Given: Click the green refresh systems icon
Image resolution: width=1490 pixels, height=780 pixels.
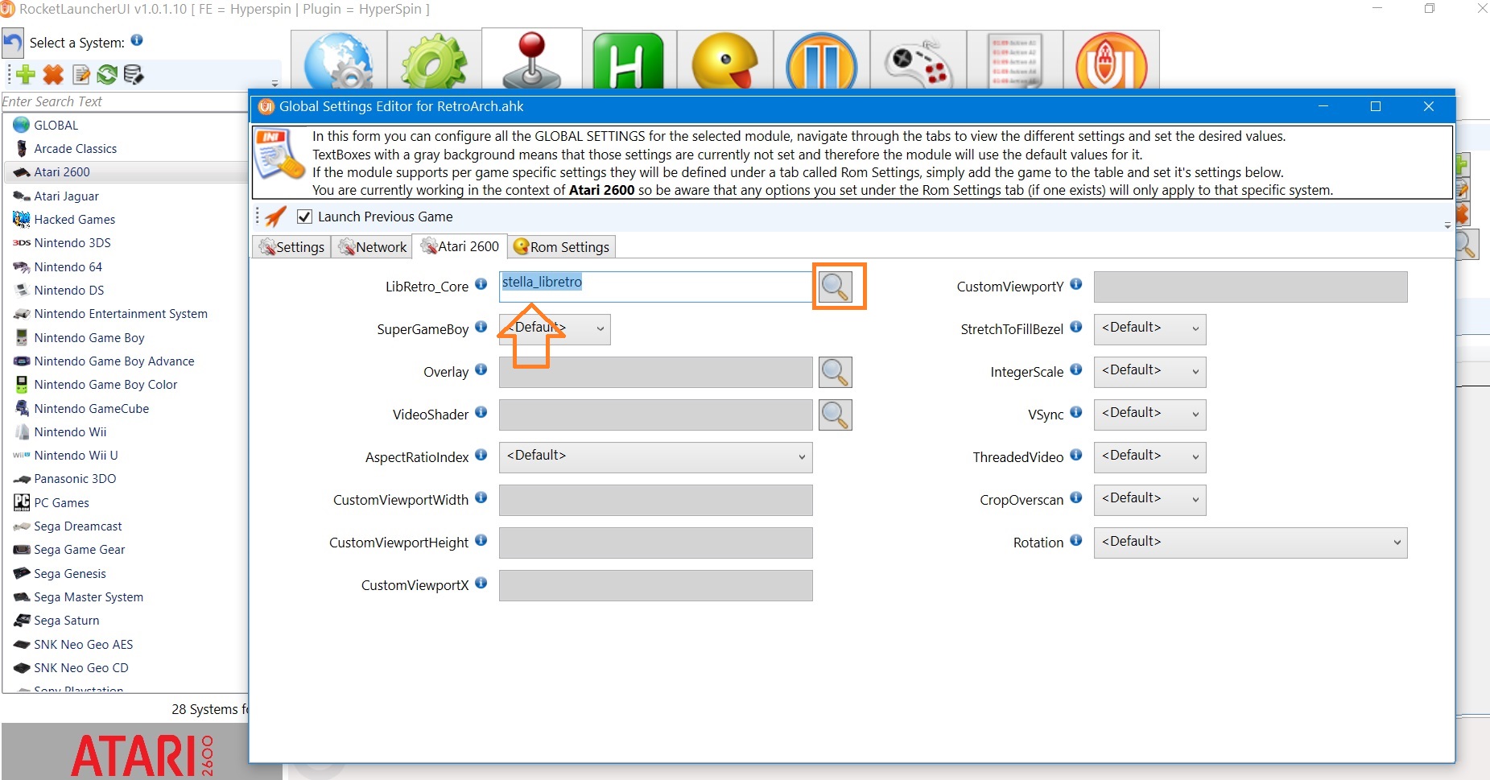Looking at the screenshot, I should (x=106, y=75).
